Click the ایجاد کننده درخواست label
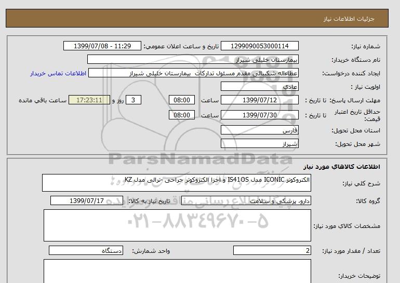 click(x=351, y=73)
